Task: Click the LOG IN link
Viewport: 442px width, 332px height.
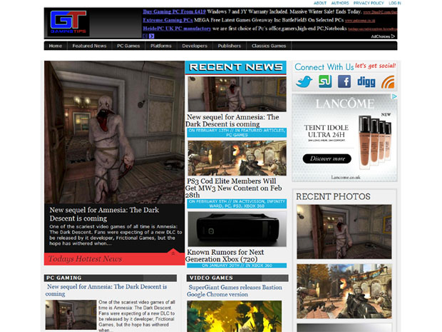Action: [x=395, y=3]
